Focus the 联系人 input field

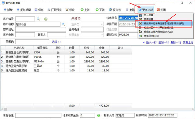[57, 35]
